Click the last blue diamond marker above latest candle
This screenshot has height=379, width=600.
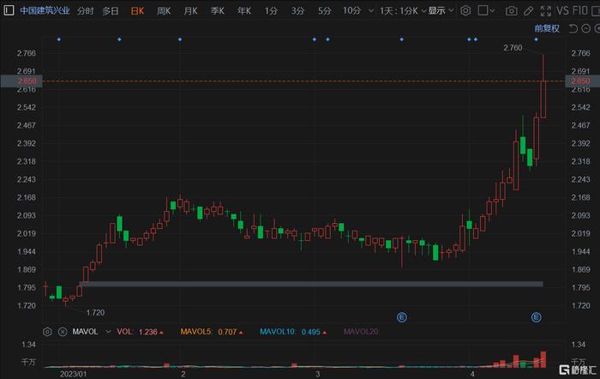(536, 39)
